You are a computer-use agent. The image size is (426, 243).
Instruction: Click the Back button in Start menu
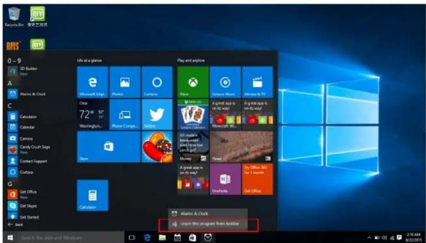pos(15,225)
